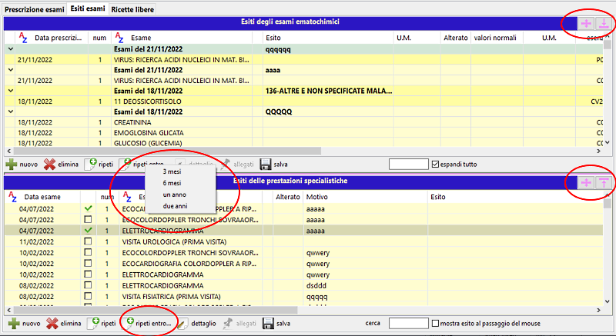Click the disabled allegati pin in upper toolbar

237,165
